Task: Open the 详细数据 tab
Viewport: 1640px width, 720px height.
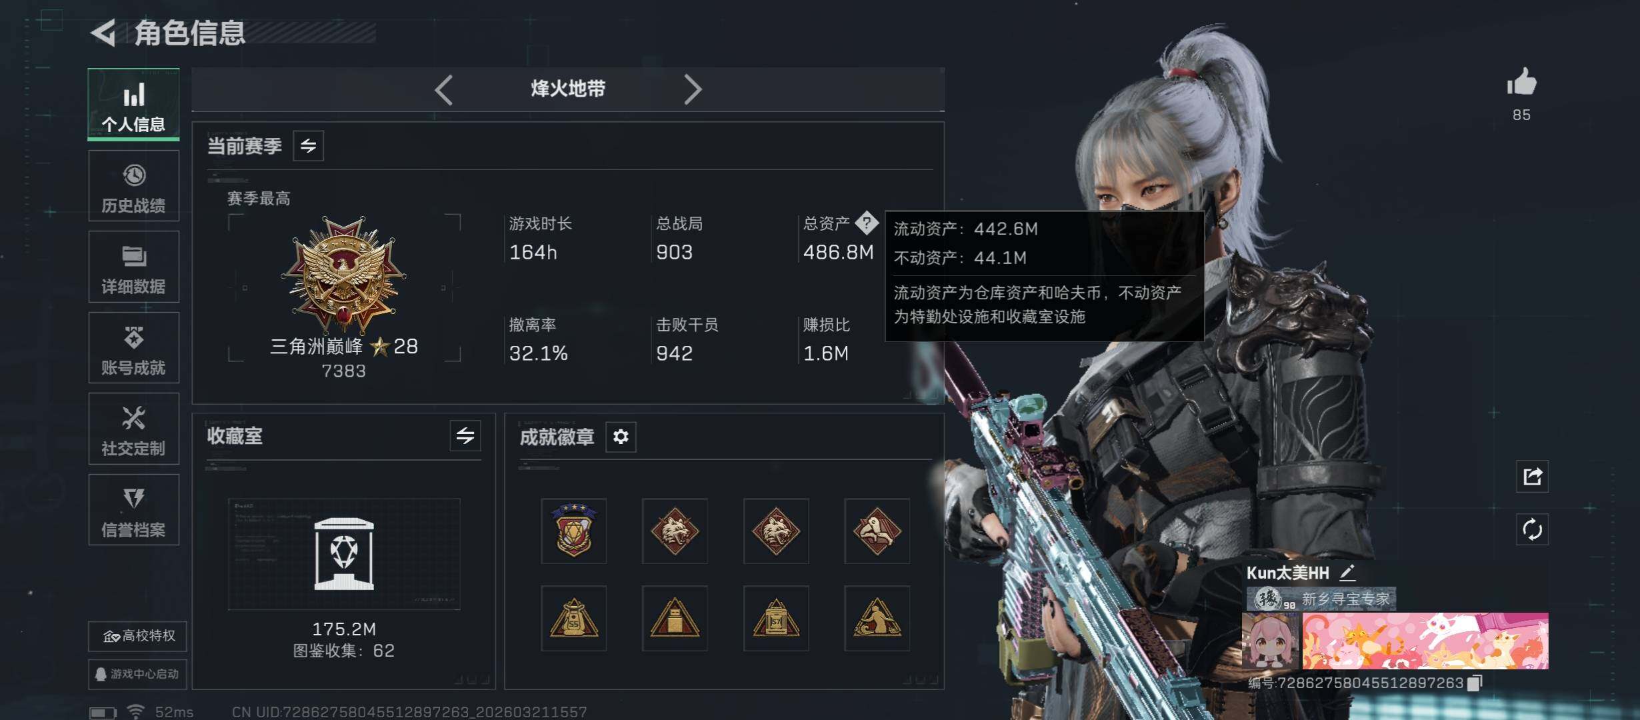Action: [134, 267]
